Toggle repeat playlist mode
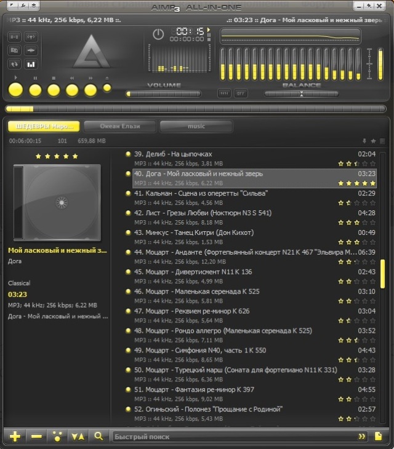 (14, 65)
